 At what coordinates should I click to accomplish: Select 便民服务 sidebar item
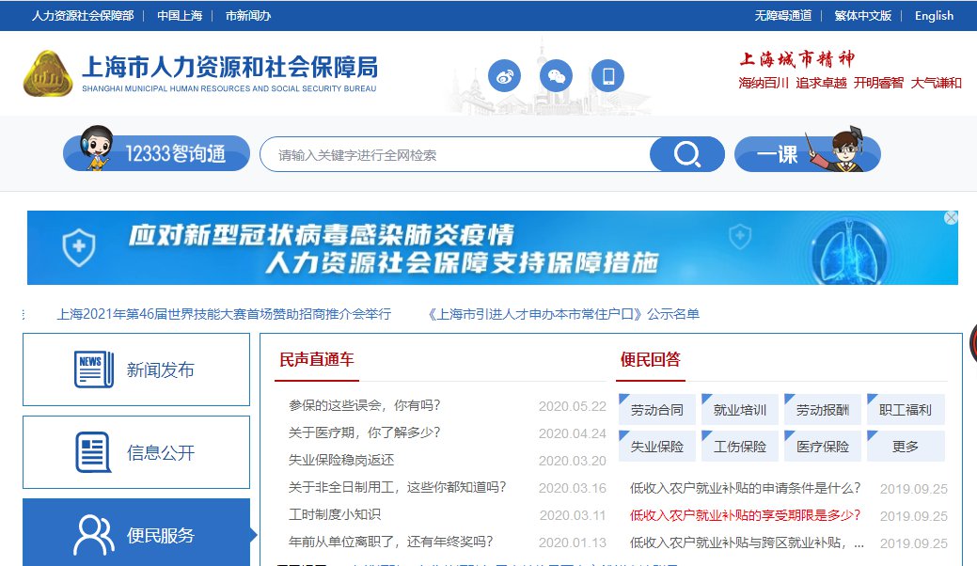[136, 535]
